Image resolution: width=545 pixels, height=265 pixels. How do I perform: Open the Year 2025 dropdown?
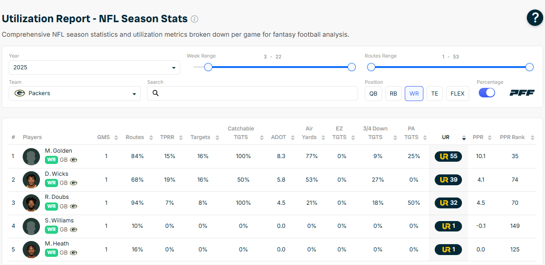click(94, 67)
